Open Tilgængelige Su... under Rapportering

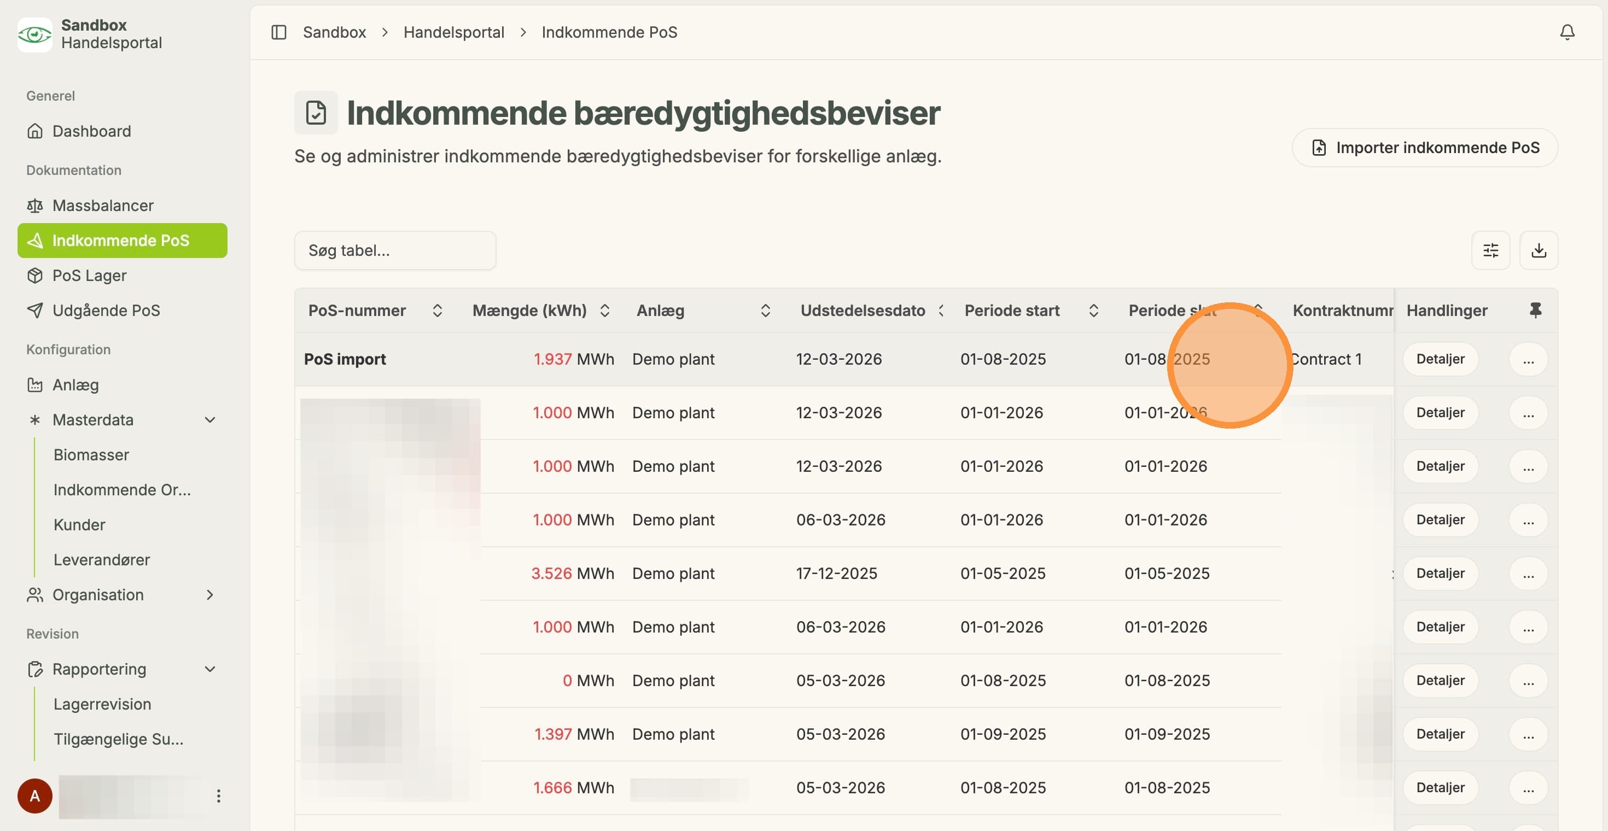pyautogui.click(x=119, y=739)
